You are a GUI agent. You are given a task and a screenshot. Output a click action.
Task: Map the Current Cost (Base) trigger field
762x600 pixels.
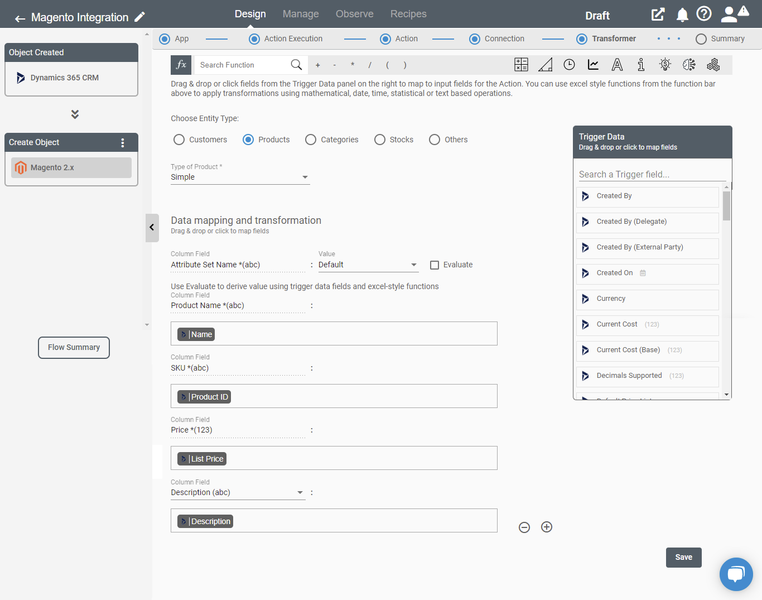point(648,351)
